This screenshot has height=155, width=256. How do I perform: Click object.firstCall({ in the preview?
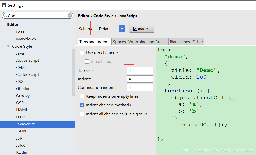point(203,97)
